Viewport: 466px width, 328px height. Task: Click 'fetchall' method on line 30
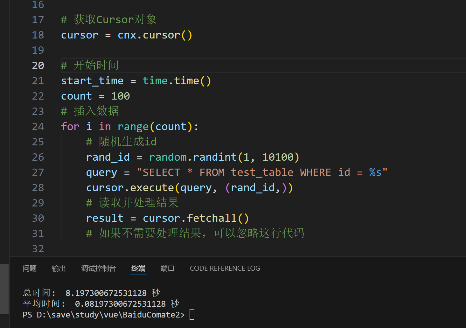[x=212, y=218]
